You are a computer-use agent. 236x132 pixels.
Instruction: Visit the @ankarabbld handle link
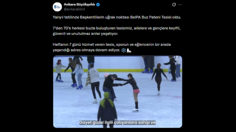74,9
